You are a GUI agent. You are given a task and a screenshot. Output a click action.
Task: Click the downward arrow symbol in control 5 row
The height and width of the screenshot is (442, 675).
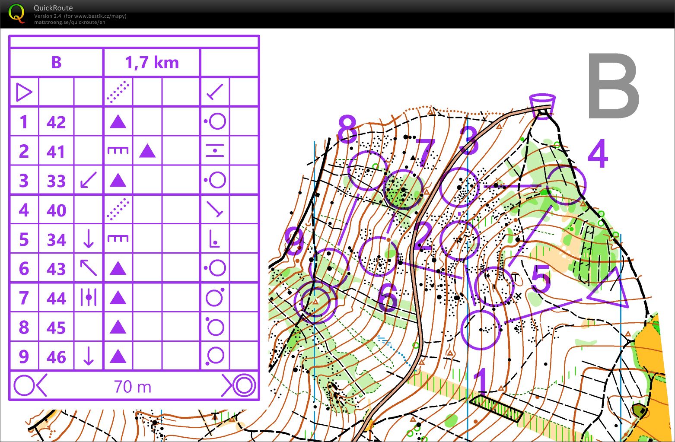click(89, 239)
